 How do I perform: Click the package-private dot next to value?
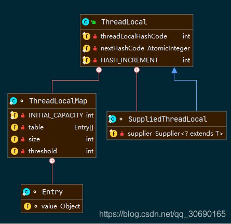pos(36,206)
